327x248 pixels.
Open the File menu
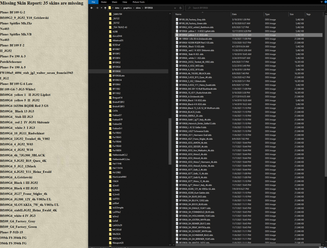[x=93, y=2]
